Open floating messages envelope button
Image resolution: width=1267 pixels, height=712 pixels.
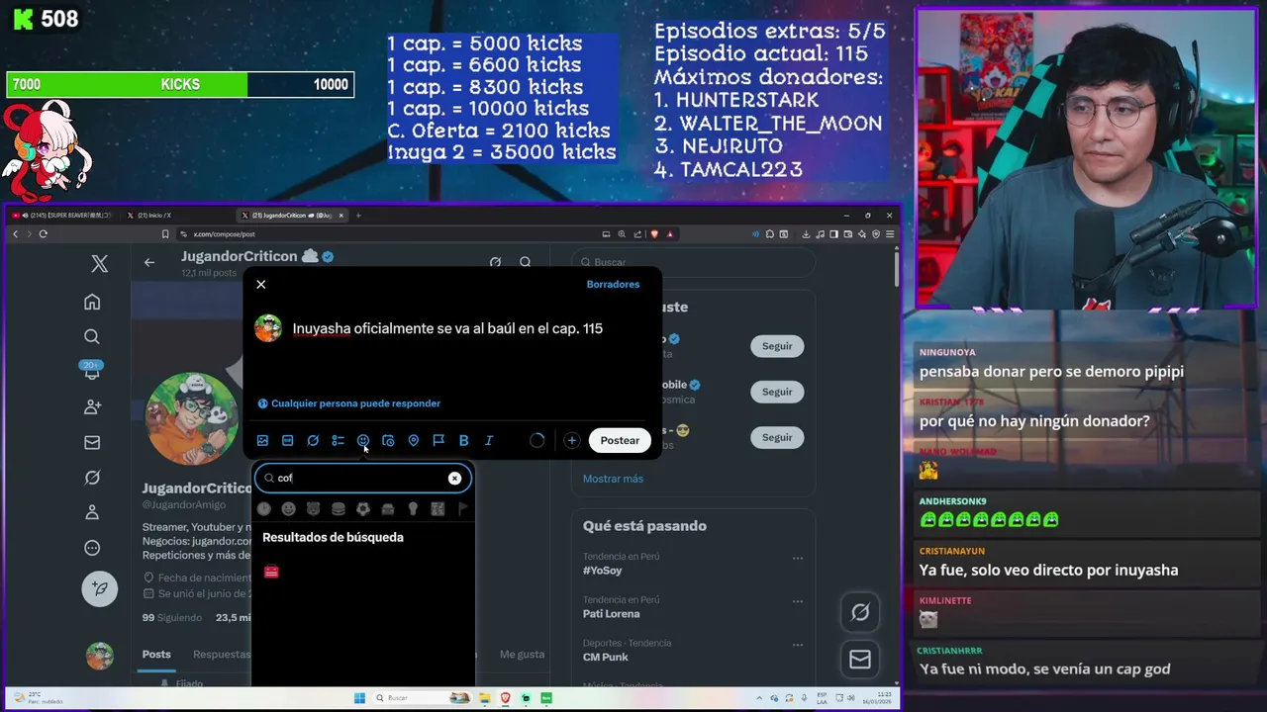tap(860, 659)
